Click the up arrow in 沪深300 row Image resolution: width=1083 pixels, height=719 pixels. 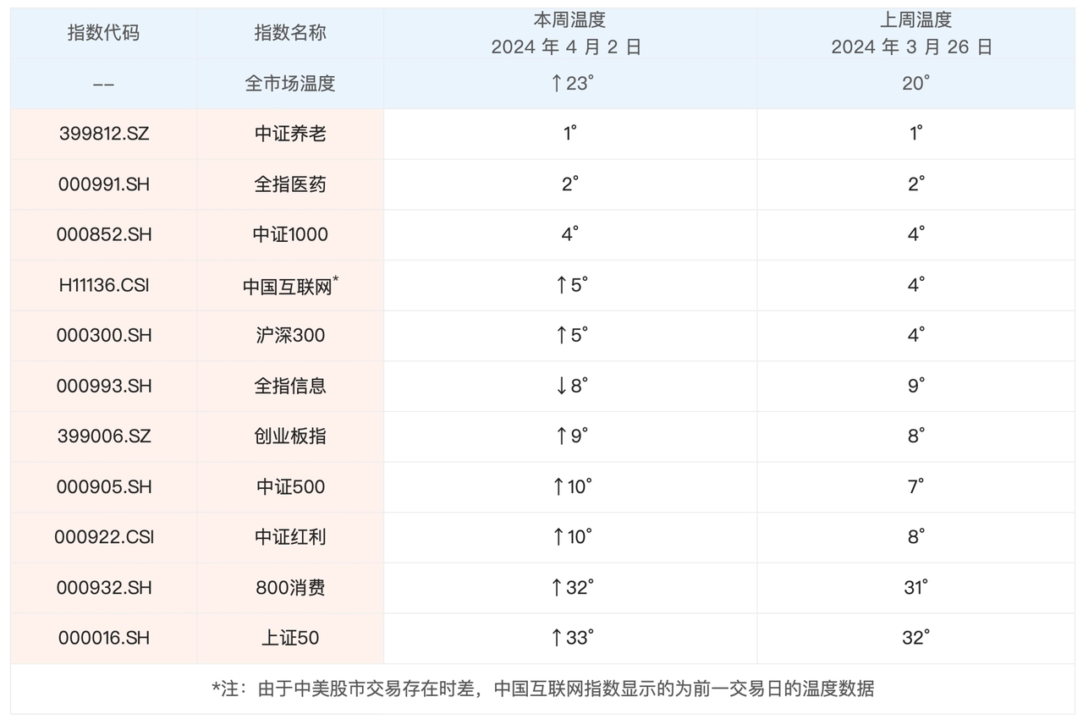click(560, 336)
